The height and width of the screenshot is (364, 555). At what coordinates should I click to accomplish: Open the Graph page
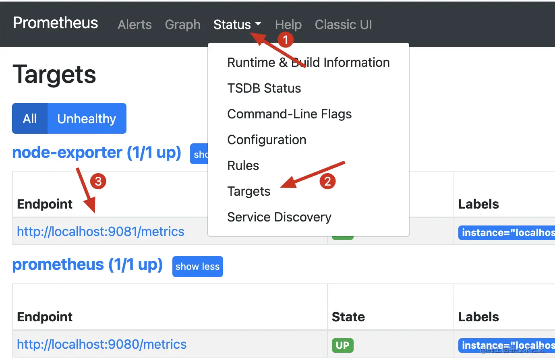(182, 25)
